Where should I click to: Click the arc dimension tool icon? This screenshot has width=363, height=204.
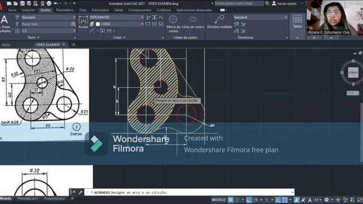click(x=92, y=31)
